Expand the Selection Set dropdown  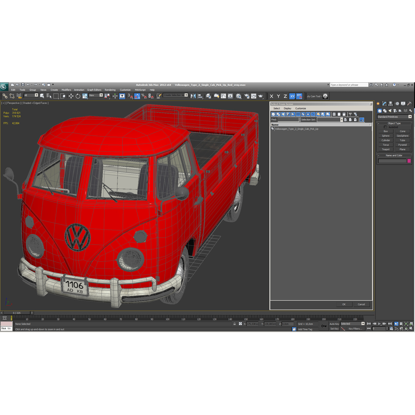click(x=341, y=120)
